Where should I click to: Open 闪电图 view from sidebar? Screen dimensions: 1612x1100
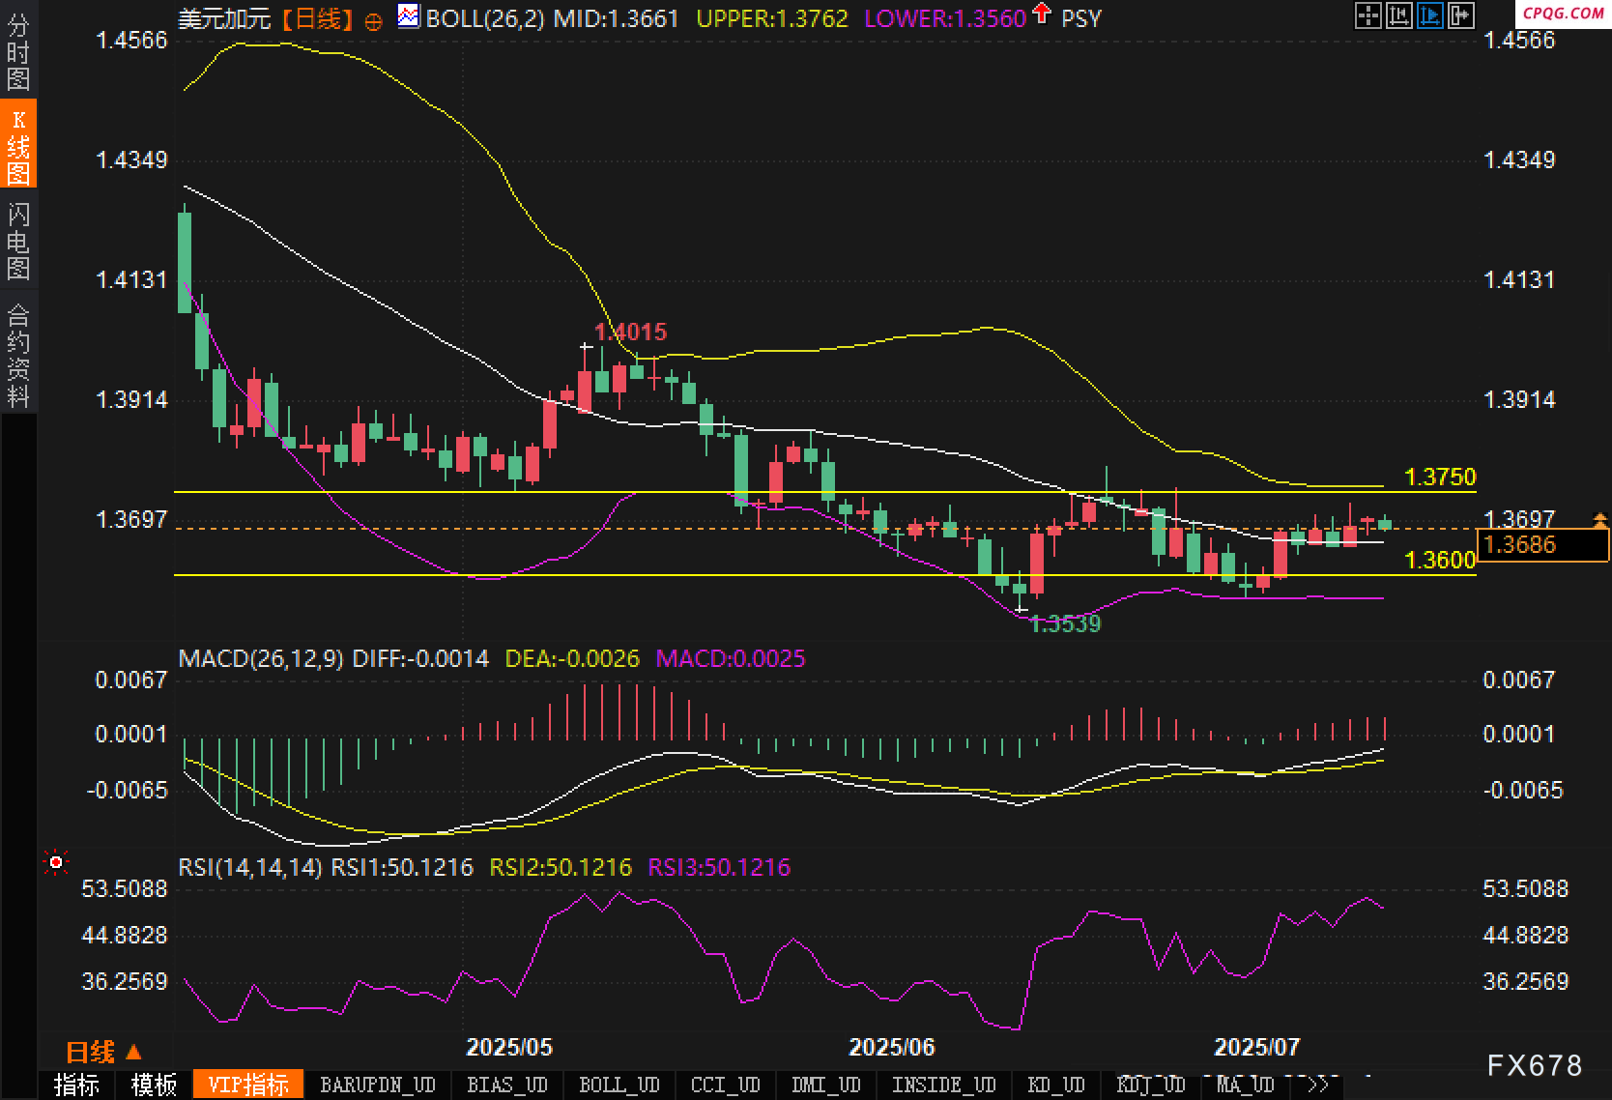18,241
